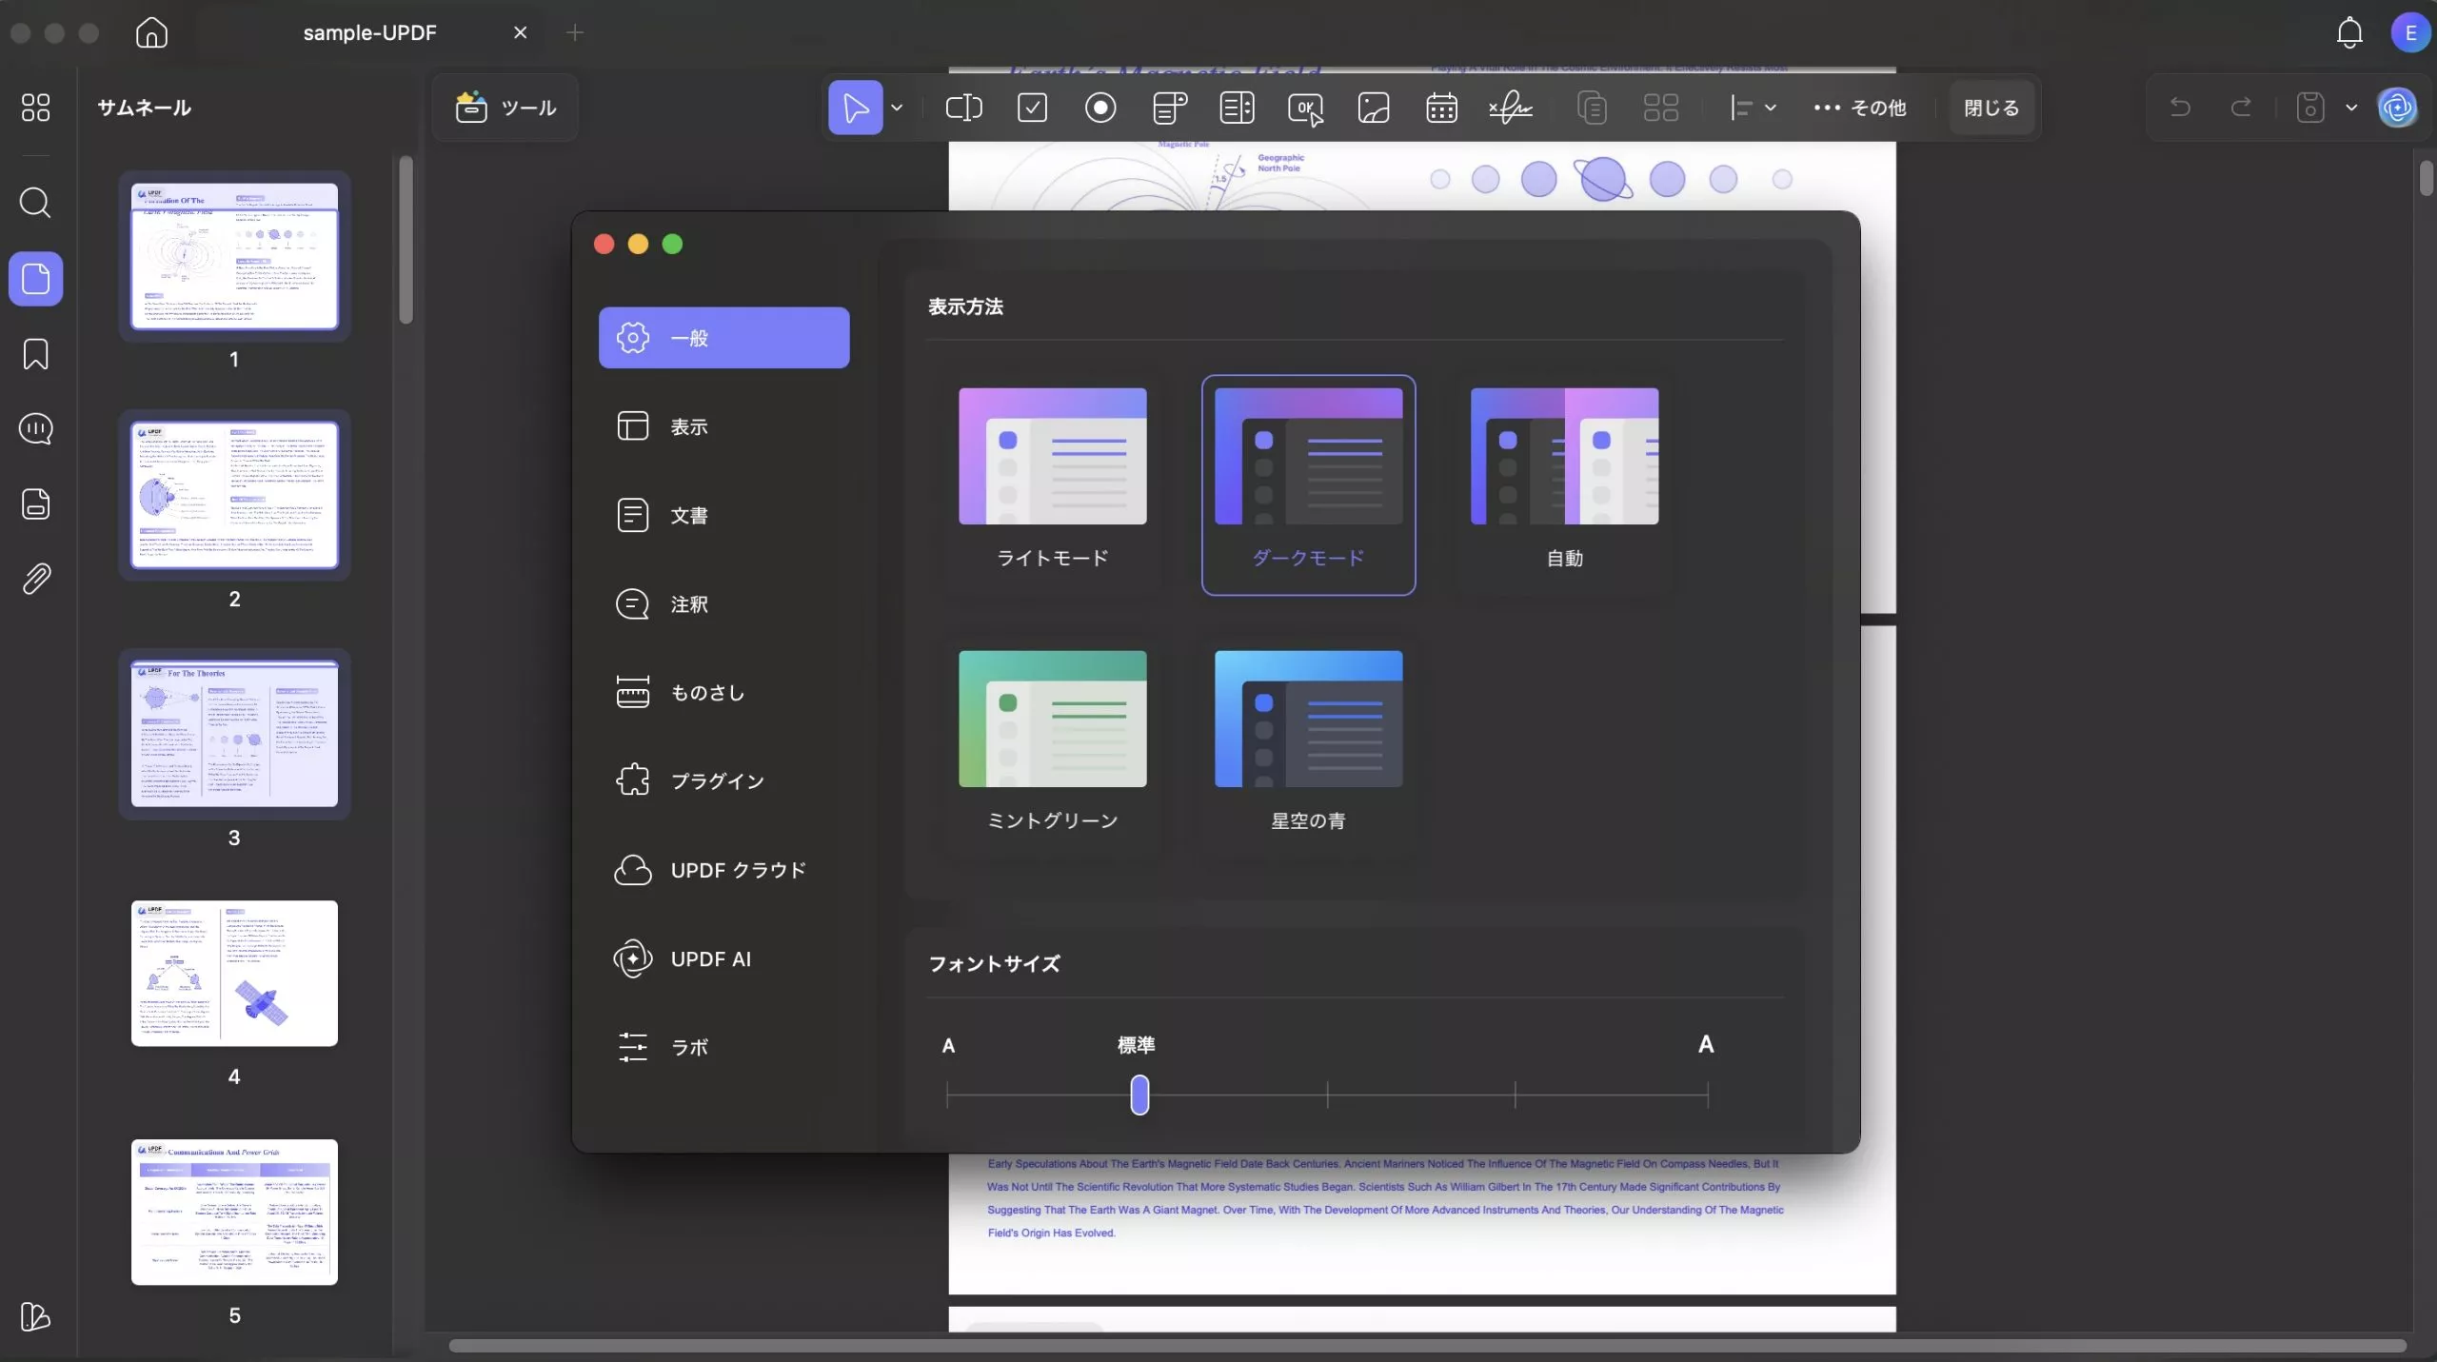2437x1362 pixels.
Task: Open the bookmarks panel in sidebar
Action: [35, 354]
